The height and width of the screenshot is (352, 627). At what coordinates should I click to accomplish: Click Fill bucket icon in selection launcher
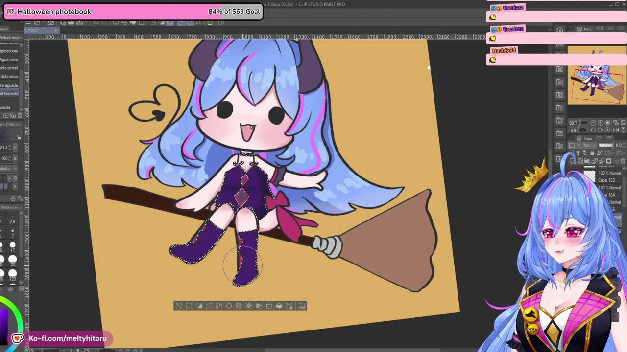(x=279, y=306)
